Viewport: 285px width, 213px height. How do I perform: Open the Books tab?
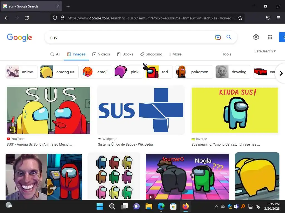coord(125,54)
